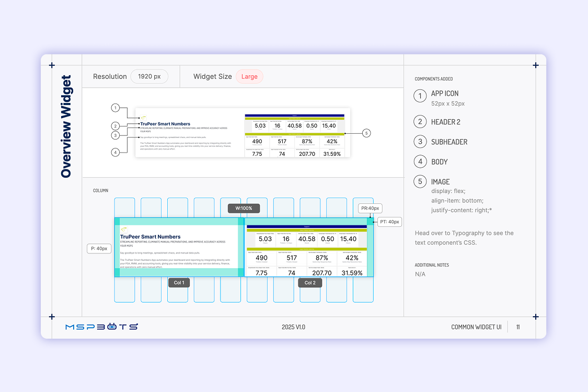The width and height of the screenshot is (588, 392).
Task: Click the 40.58 value in the column layout widget
Action: 307,239
